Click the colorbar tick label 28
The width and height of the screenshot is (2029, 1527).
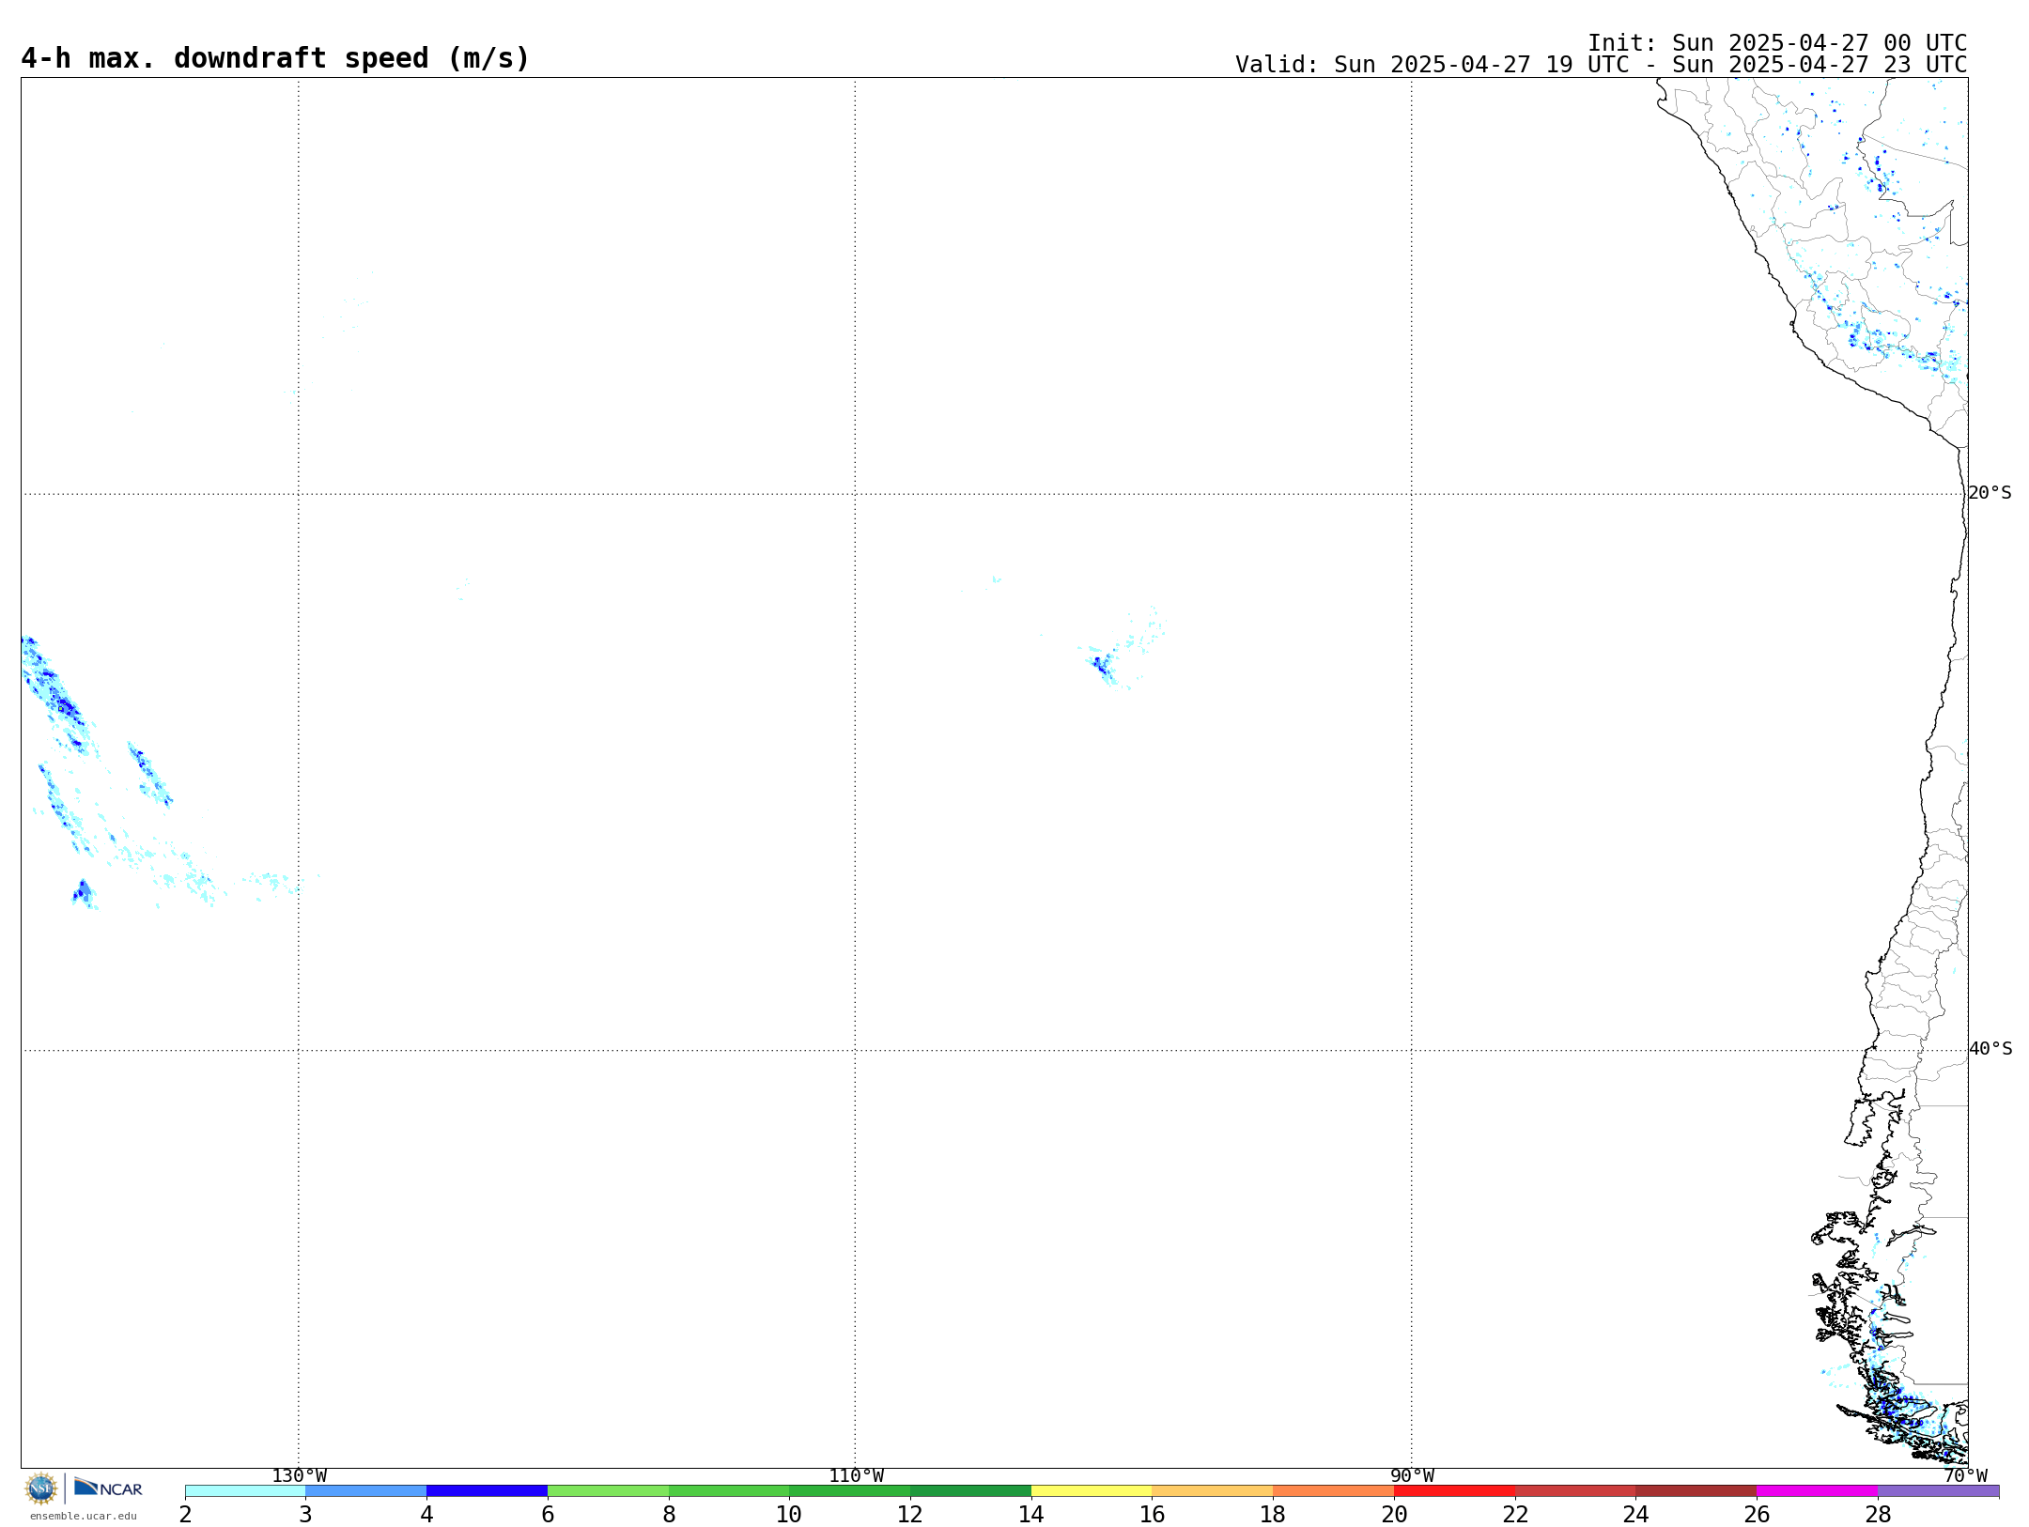1878,1515
